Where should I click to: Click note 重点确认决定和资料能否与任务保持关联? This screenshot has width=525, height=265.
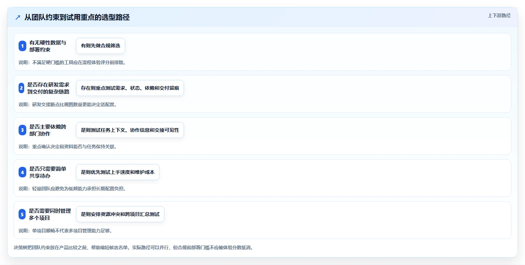(68, 147)
